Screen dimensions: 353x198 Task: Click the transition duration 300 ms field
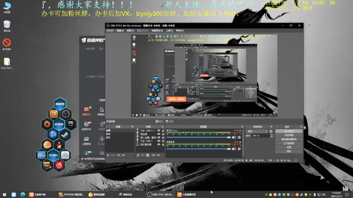(260, 136)
